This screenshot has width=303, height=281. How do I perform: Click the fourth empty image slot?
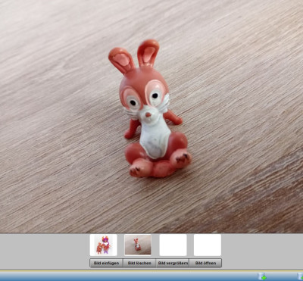208,245
